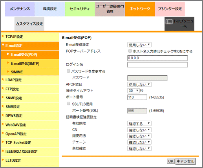This screenshot has height=168, width=203.
Task: Switch to the セキュリティ tab
Action: pos(80,9)
